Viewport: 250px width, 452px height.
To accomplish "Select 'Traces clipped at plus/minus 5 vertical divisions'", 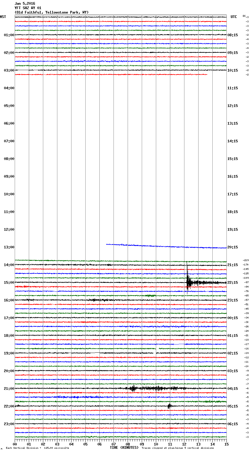I will tap(178, 448).
